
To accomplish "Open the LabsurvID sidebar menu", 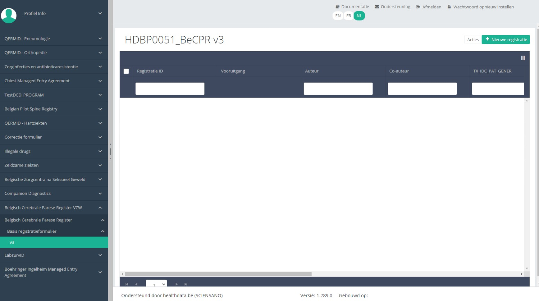I will tap(54, 255).
